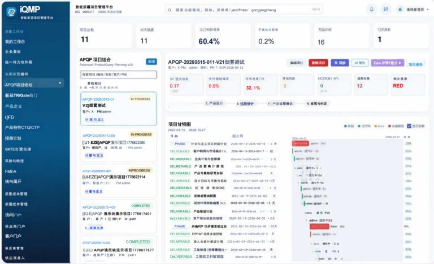This screenshot has height=264, width=434.
Task: Click the purple Gate 评审 button
Action: coord(388,63)
